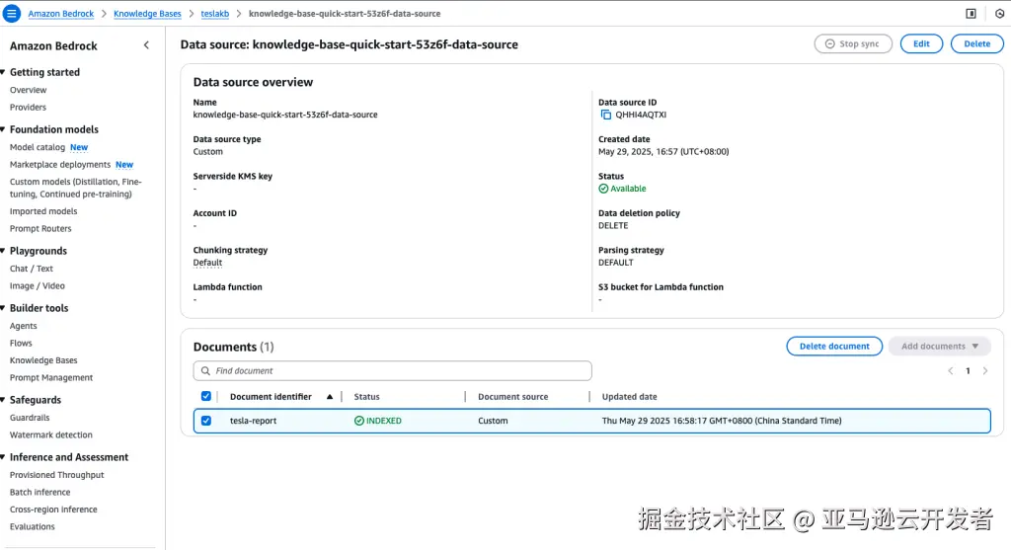Collapse the Foundation models section
The width and height of the screenshot is (1011, 550).
pyautogui.click(x=3, y=129)
